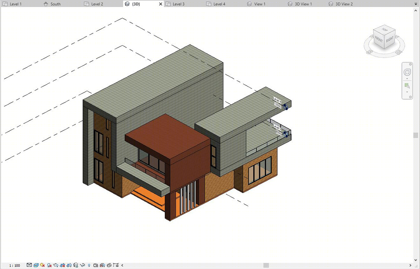The height and width of the screenshot is (269, 420).
Task: Open the Visual Style box icon
Action: (36, 265)
